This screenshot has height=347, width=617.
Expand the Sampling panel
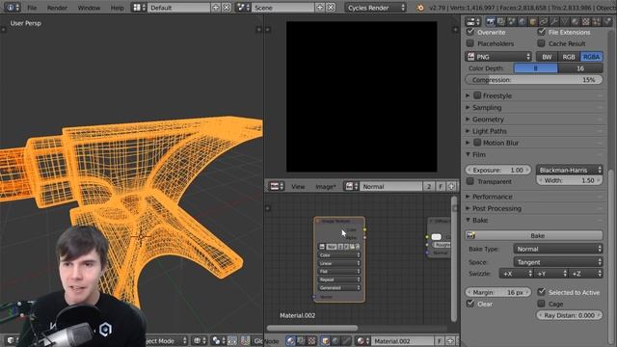point(487,107)
